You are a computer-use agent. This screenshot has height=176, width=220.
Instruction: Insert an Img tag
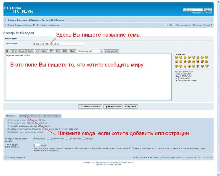click(x=58, y=51)
